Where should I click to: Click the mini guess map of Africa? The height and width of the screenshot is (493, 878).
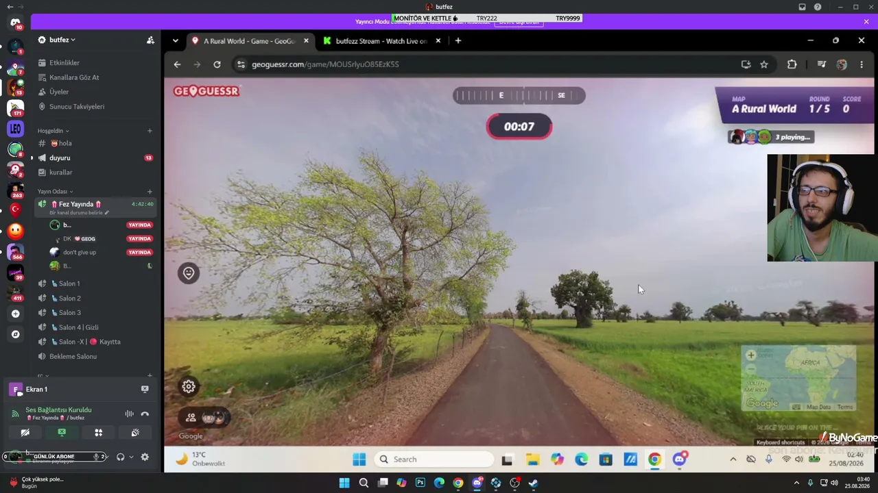[x=798, y=379]
